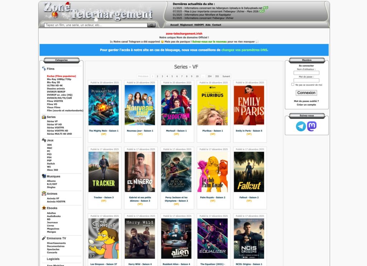Open the Mastodon social icon
This screenshot has width=367, height=266.
click(312, 126)
